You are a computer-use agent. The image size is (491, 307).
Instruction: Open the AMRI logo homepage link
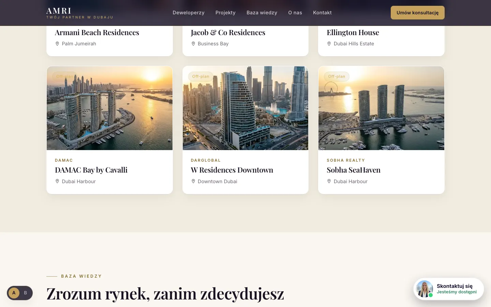[80, 13]
